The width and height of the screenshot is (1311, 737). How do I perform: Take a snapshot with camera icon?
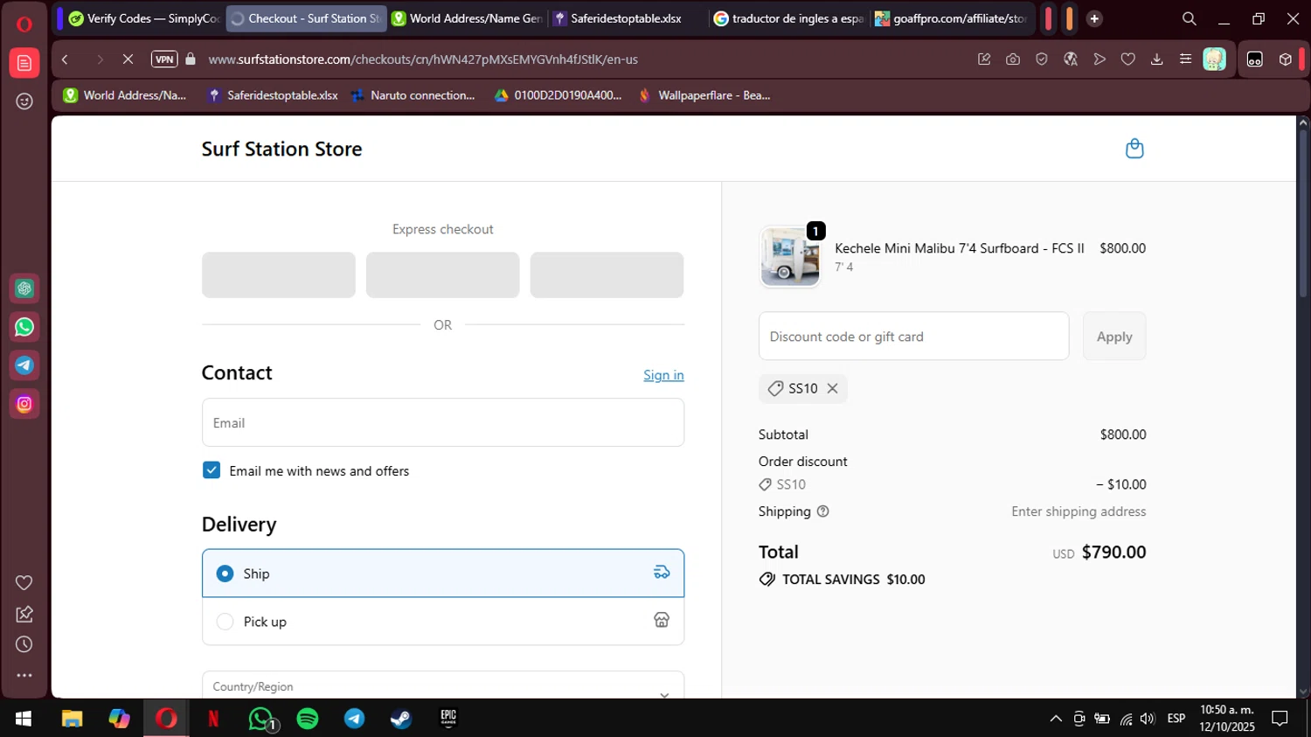click(1013, 59)
